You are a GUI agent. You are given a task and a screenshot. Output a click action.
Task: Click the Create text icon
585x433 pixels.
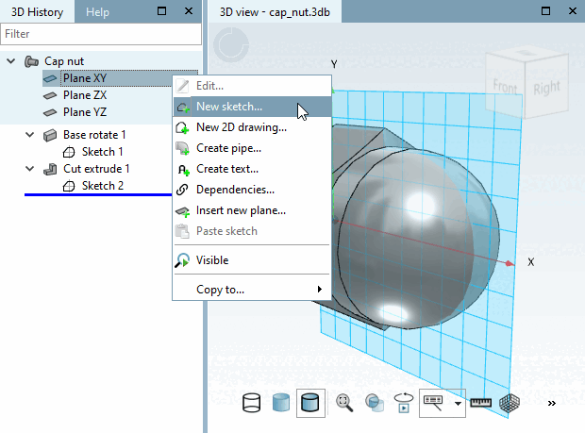pyautogui.click(x=183, y=170)
